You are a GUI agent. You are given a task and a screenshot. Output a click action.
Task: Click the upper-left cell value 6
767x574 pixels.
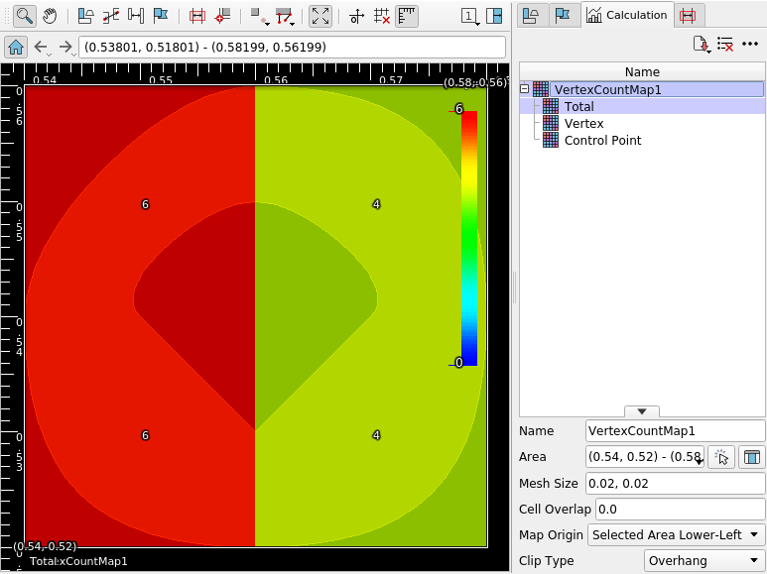(x=145, y=204)
